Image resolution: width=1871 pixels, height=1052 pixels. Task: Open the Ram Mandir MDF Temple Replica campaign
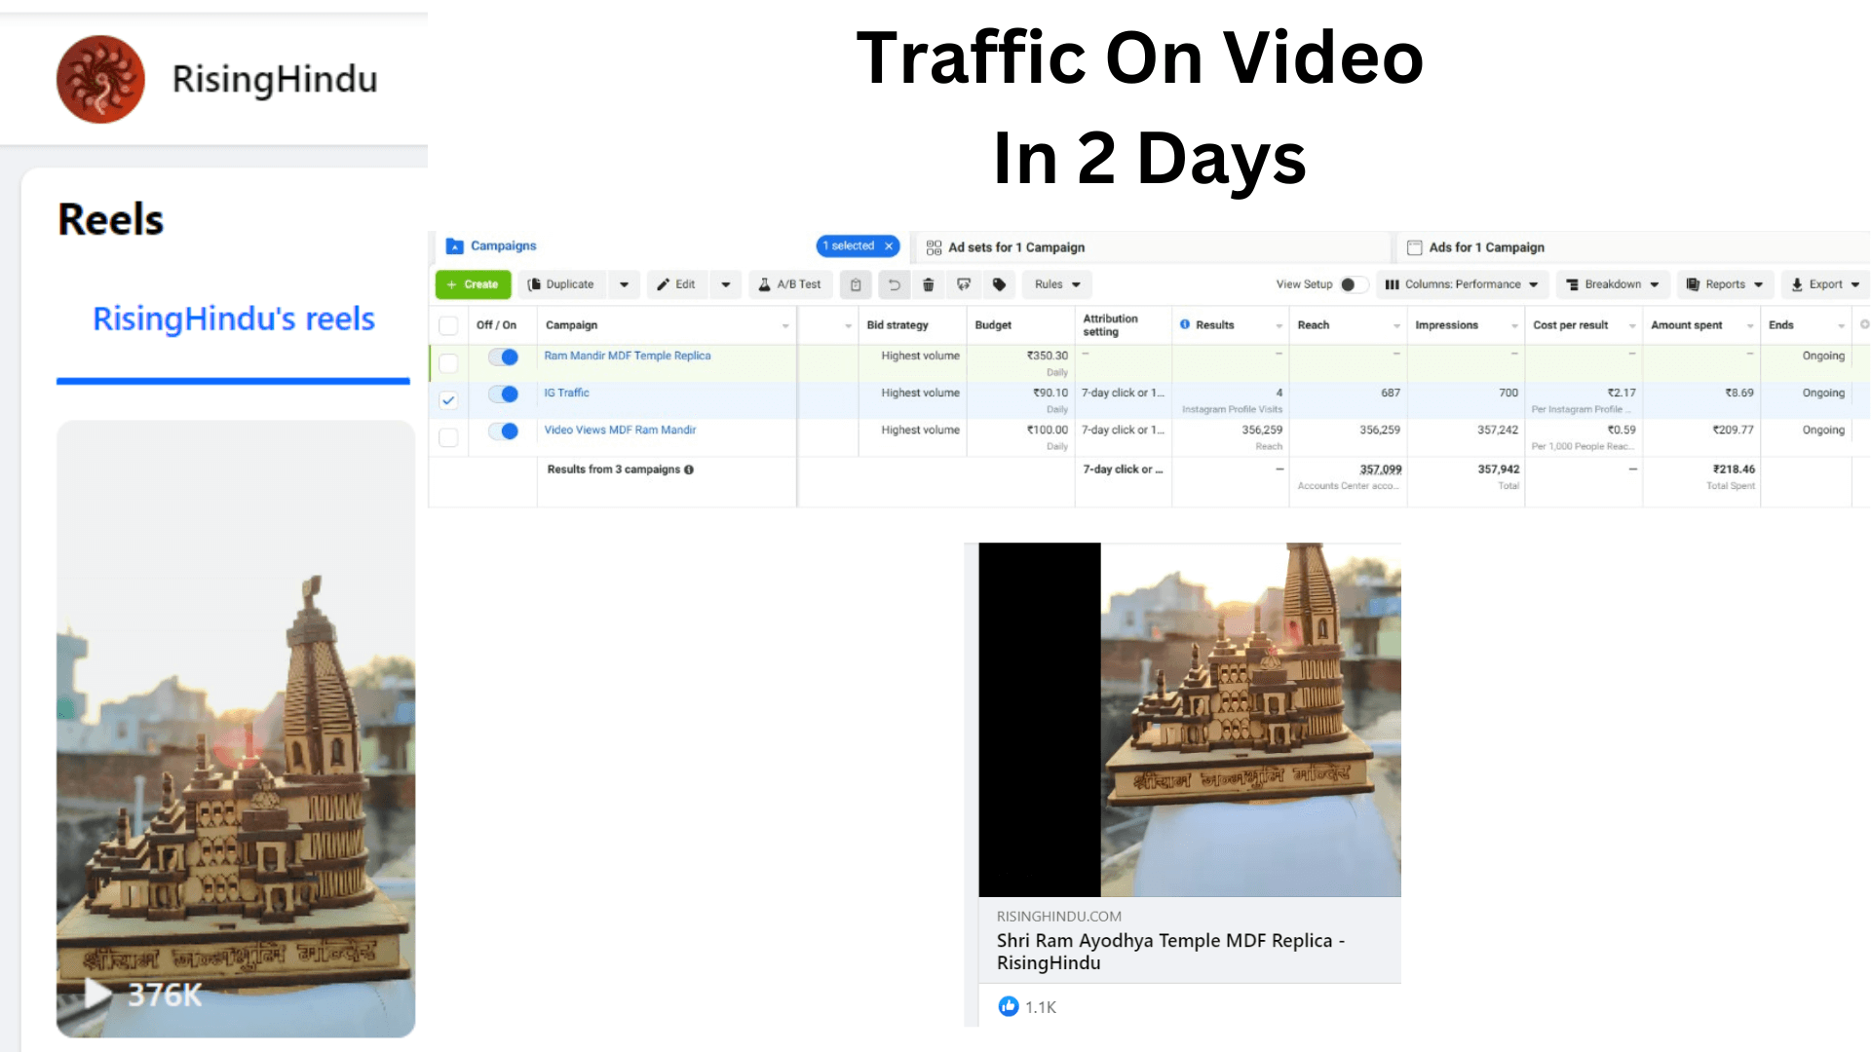pyautogui.click(x=628, y=356)
